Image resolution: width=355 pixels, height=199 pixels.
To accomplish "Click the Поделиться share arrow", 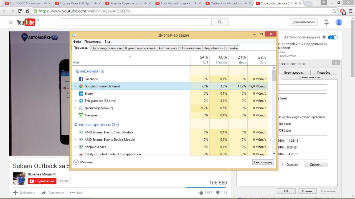I will [43, 193].
